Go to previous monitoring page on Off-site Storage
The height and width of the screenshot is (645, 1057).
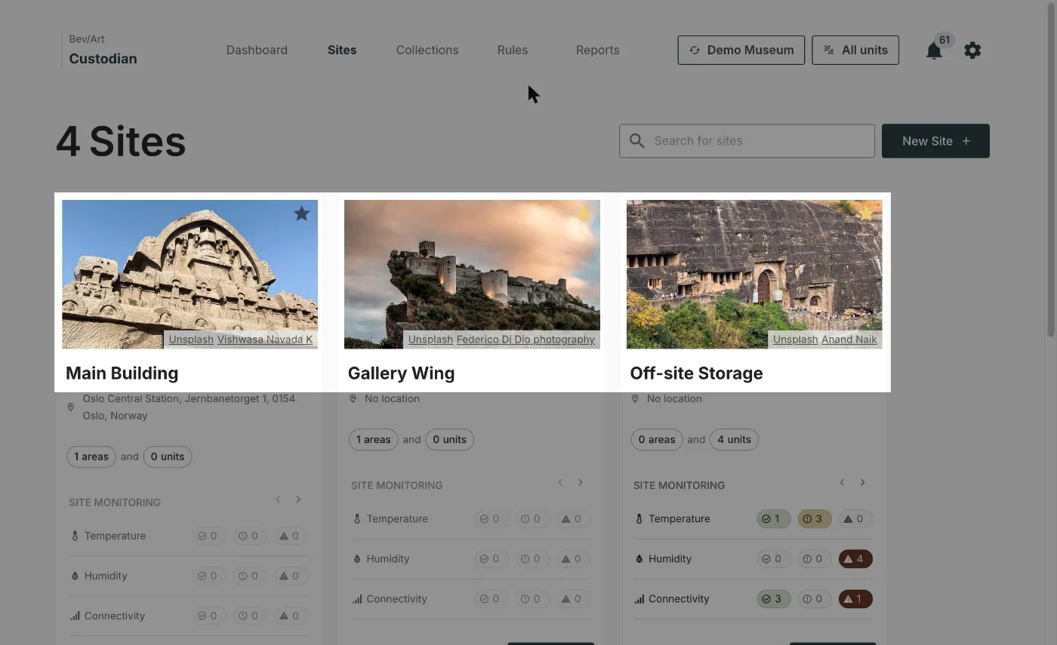click(842, 482)
